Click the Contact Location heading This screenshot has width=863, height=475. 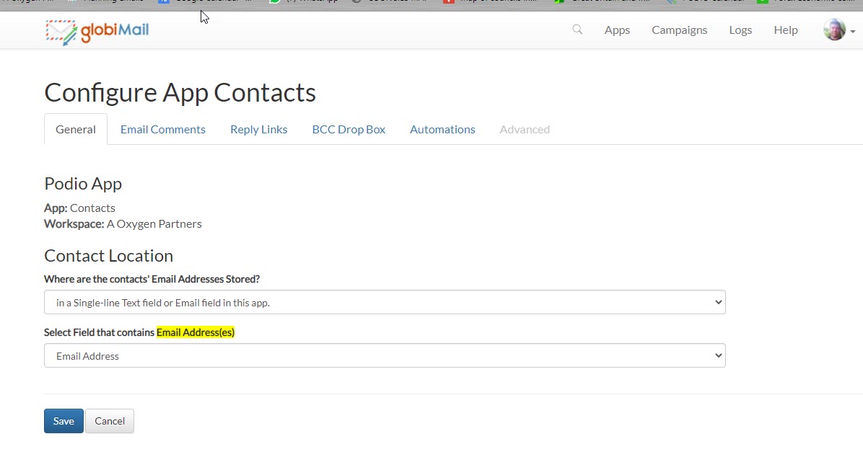(108, 256)
